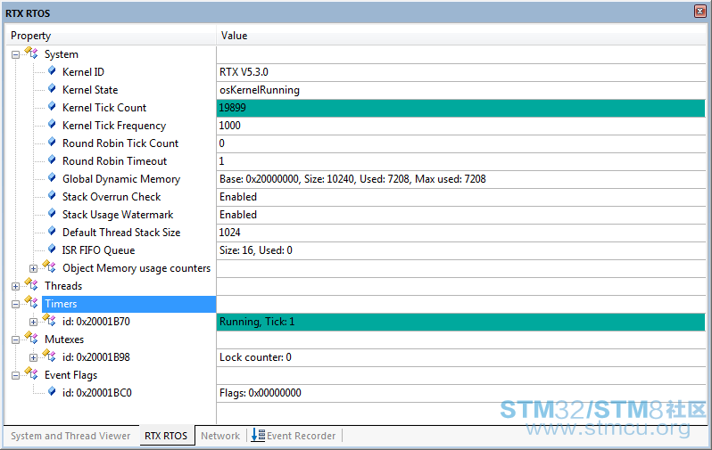The height and width of the screenshot is (450, 712).
Task: Expand mutex id 0x20001B98 node
Action: 33,357
